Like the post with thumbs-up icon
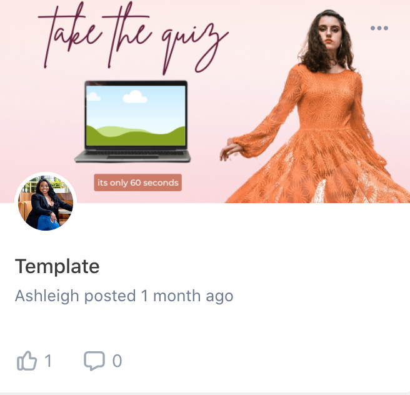The width and height of the screenshot is (410, 395). (27, 361)
